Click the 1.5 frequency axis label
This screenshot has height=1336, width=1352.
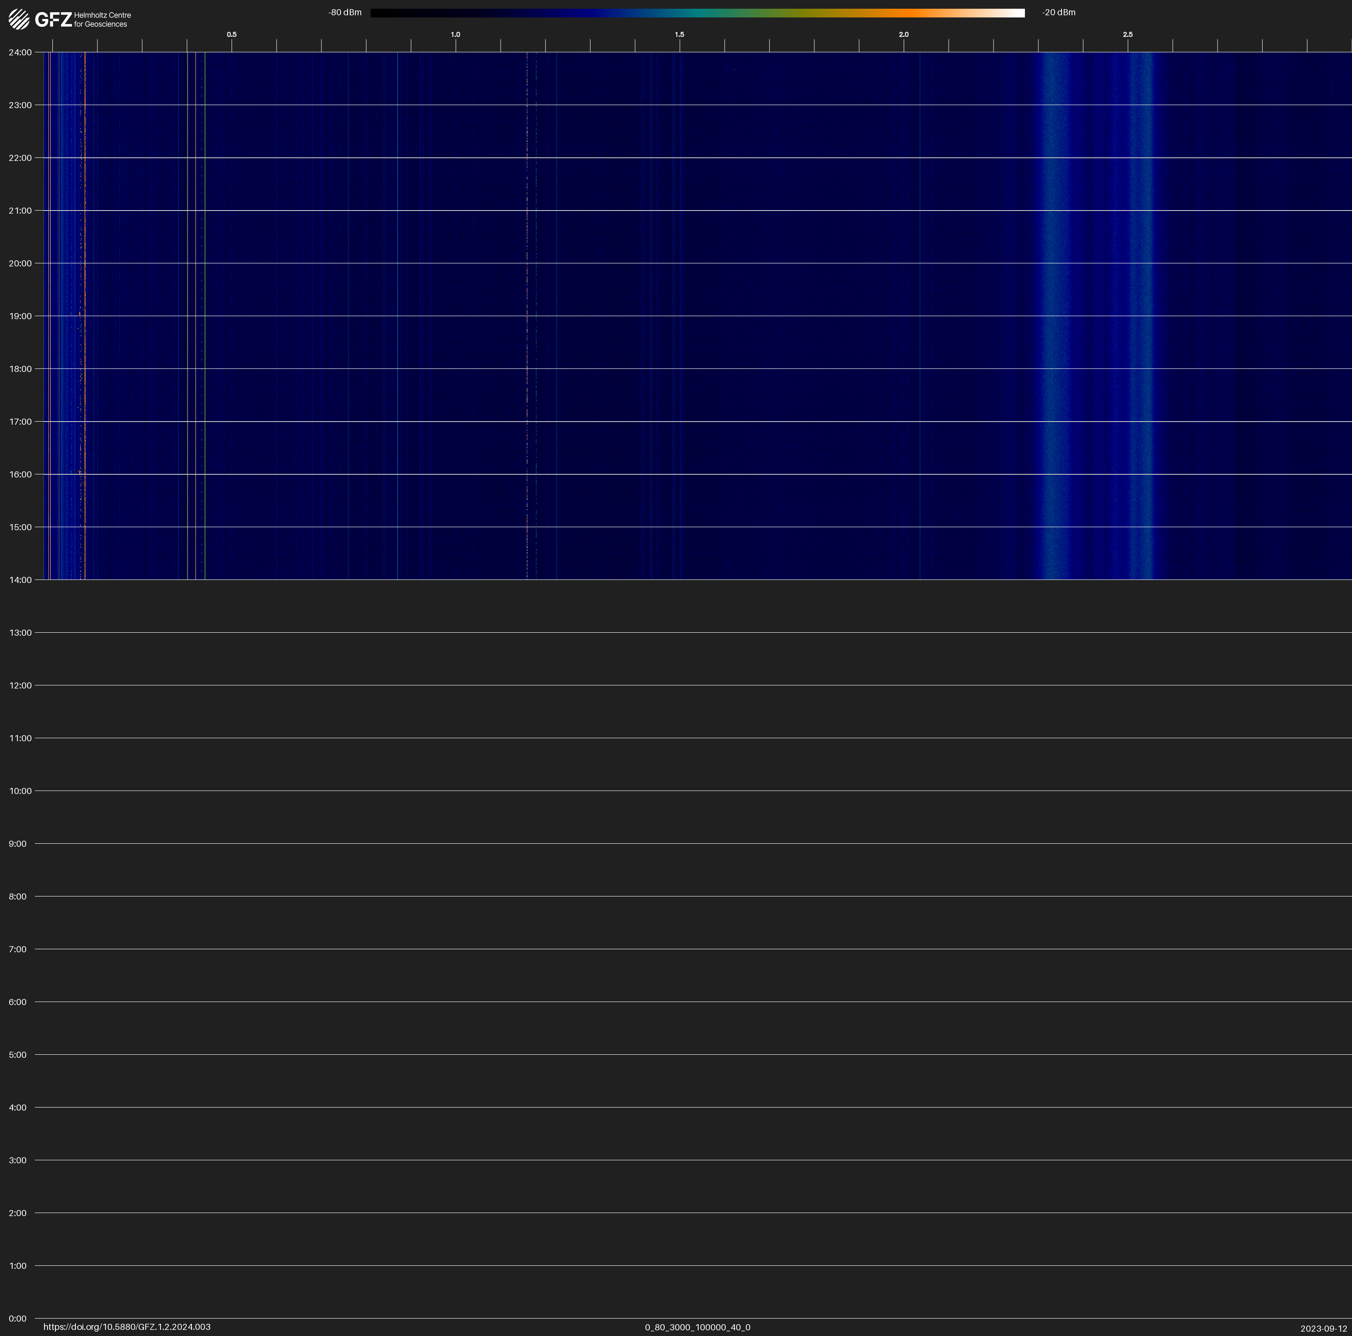[679, 34]
